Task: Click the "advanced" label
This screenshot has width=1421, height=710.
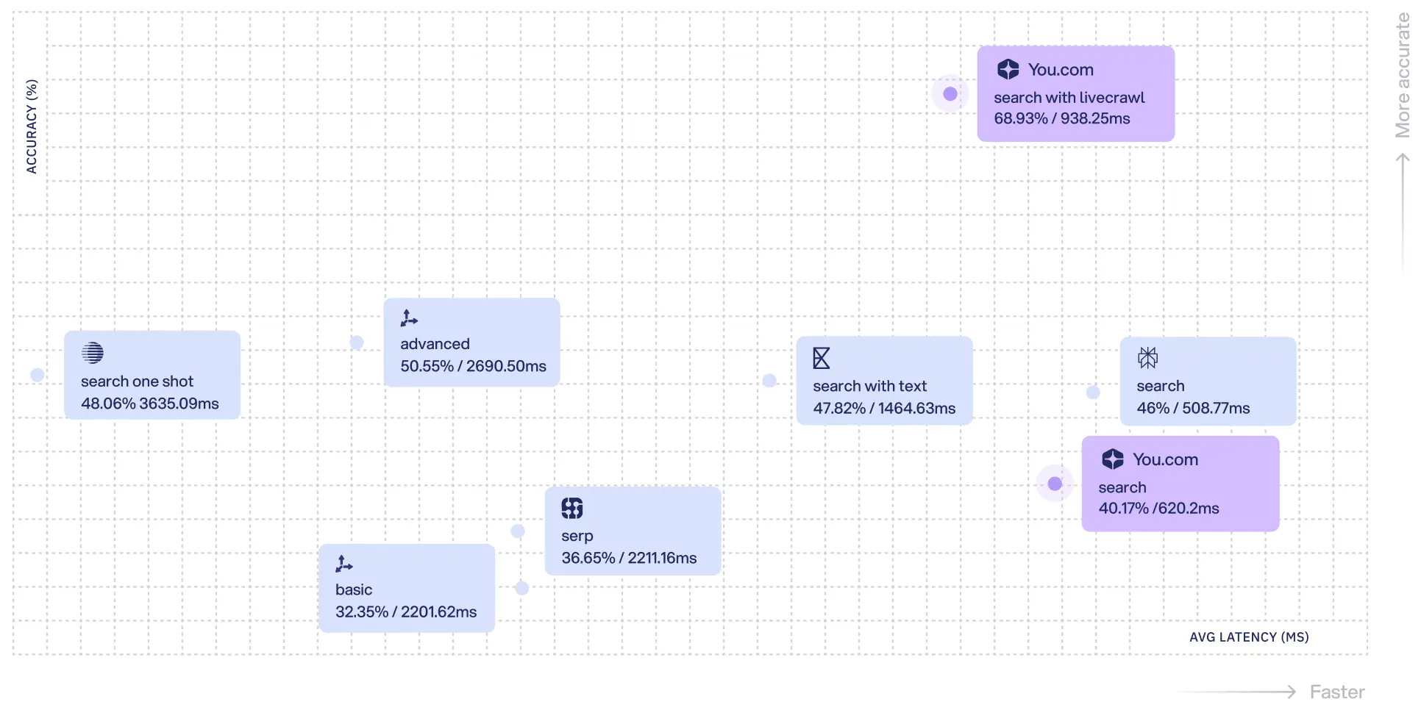Action: (x=435, y=344)
